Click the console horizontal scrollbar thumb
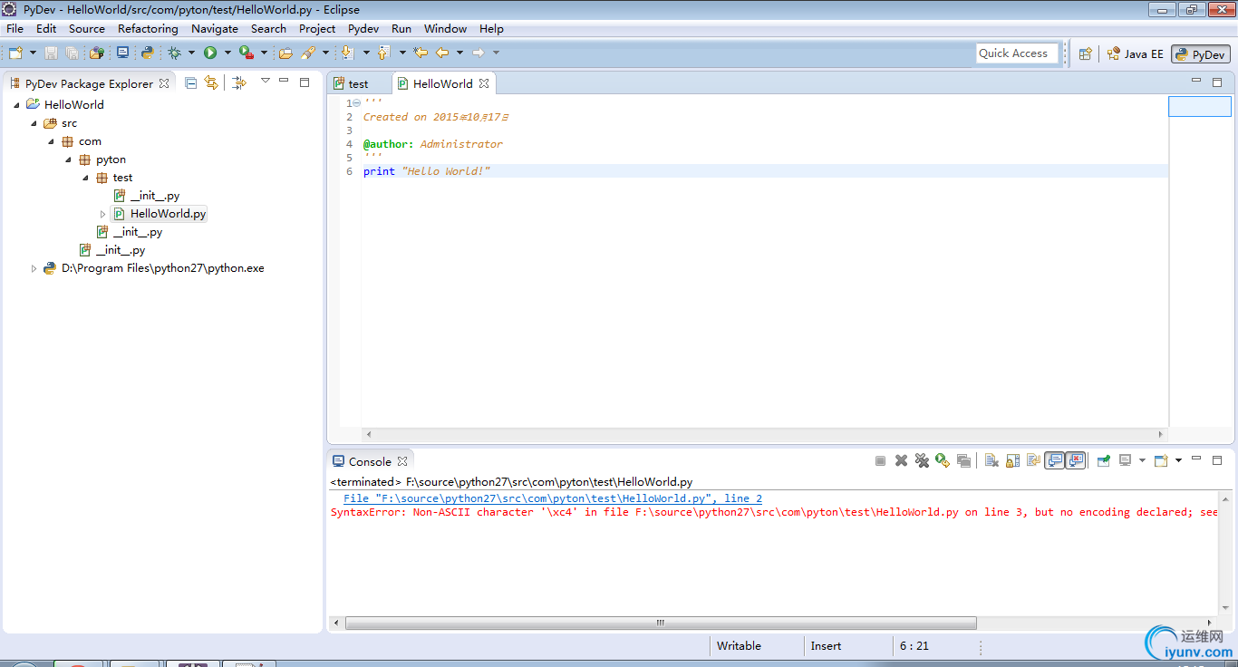This screenshot has height=667, width=1238. (661, 623)
